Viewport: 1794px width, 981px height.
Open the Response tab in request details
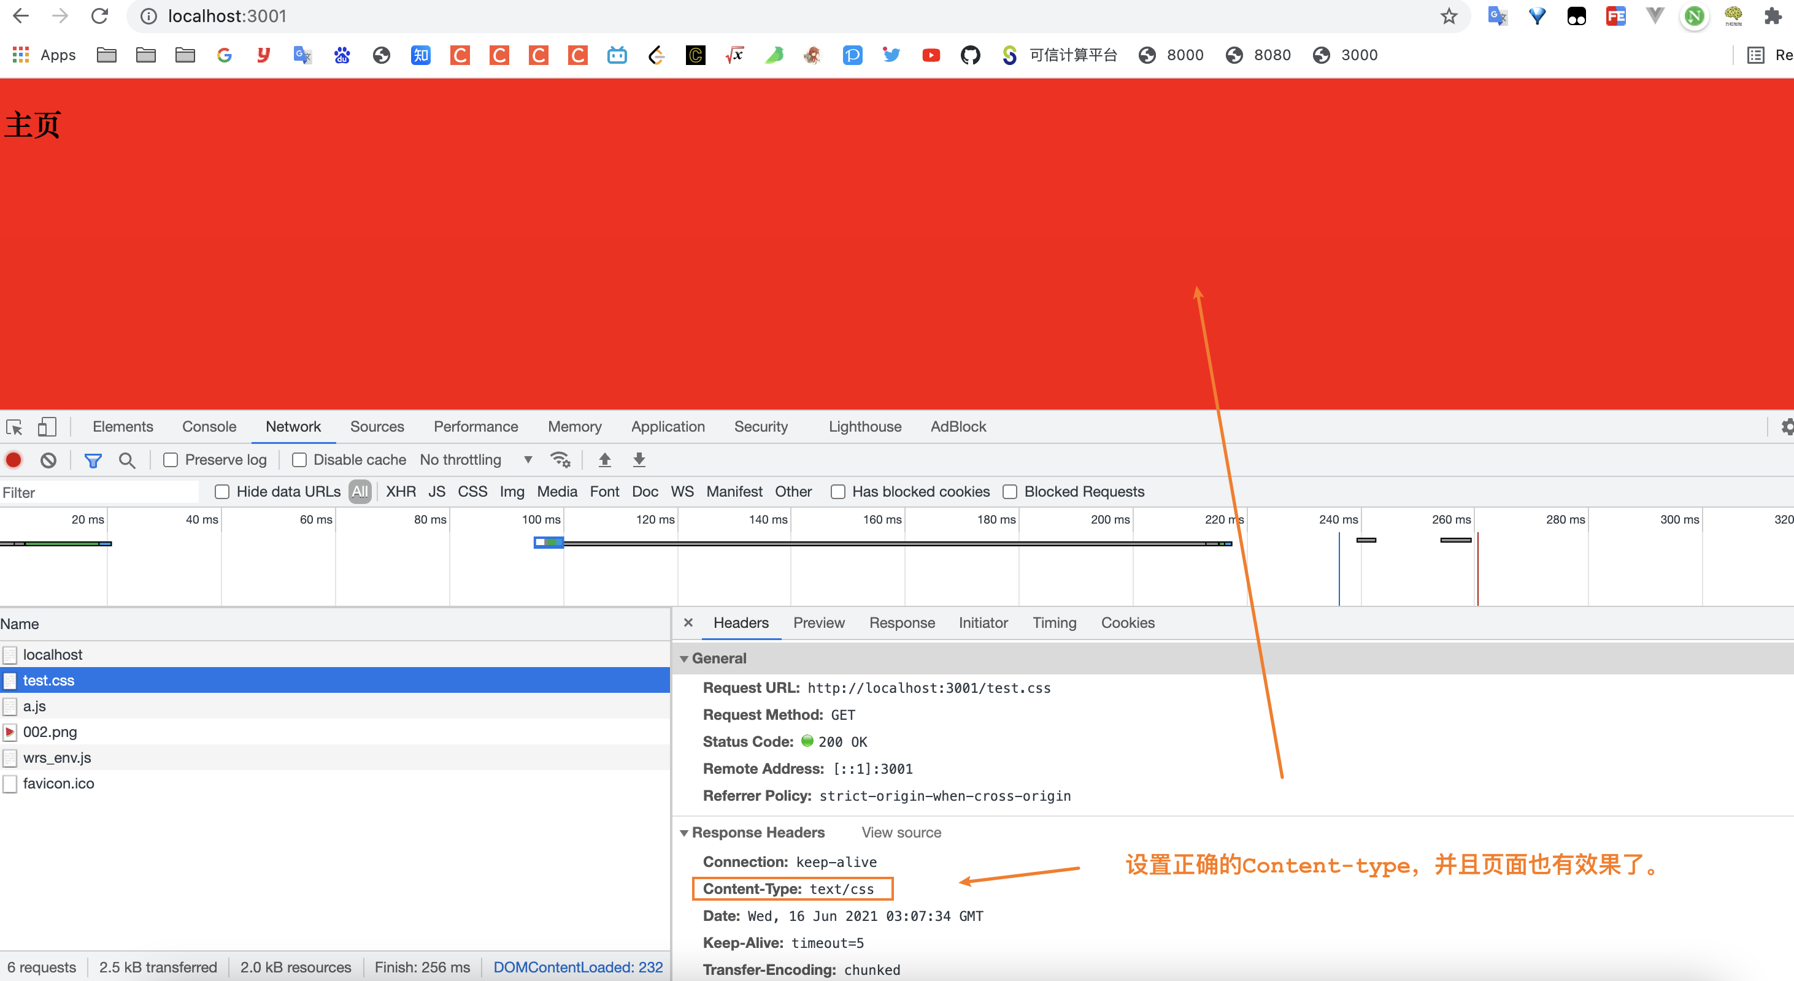pos(901,623)
